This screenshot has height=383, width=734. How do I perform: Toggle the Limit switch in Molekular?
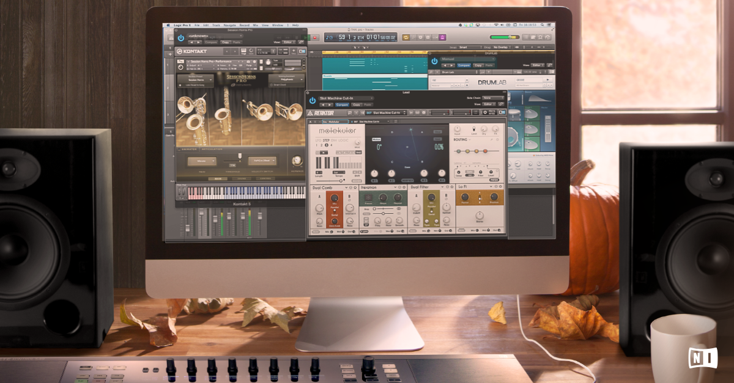pos(474,129)
